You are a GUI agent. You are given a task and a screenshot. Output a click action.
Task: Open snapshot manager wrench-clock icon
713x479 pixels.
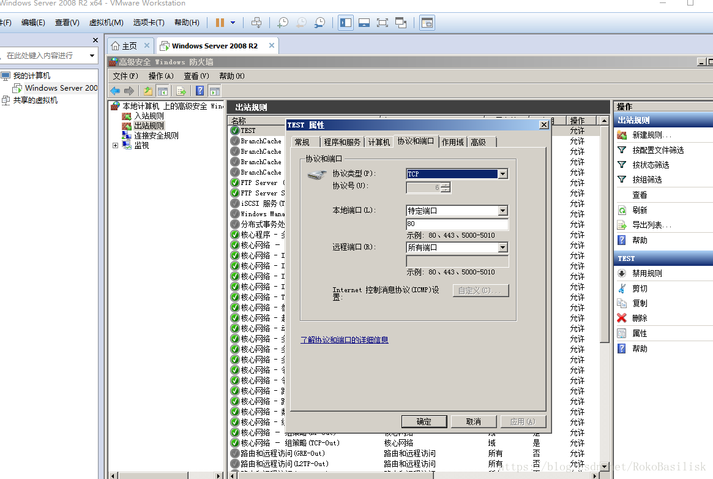pyautogui.click(x=319, y=22)
